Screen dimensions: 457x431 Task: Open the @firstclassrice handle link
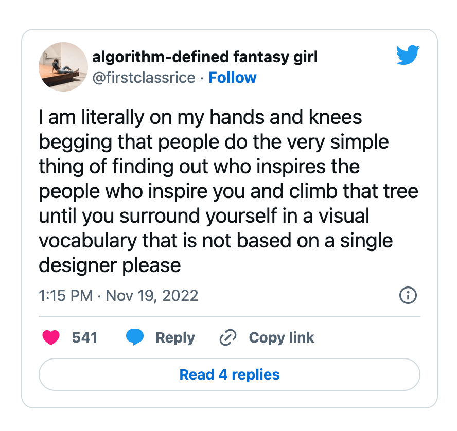144,78
